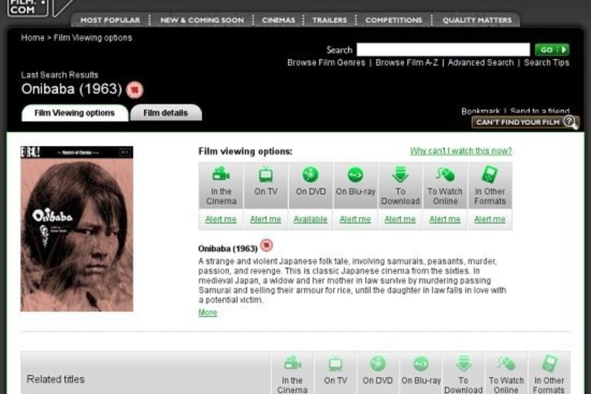Follow the Home breadcrumb link
Screen dimensions: 591x394
(x=33, y=38)
